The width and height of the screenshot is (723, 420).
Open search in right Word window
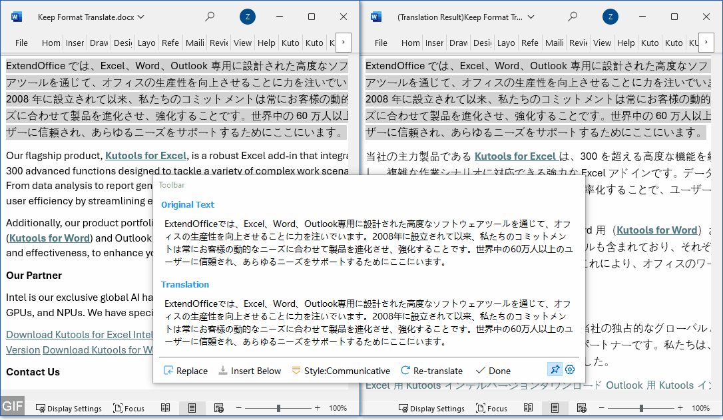click(573, 17)
